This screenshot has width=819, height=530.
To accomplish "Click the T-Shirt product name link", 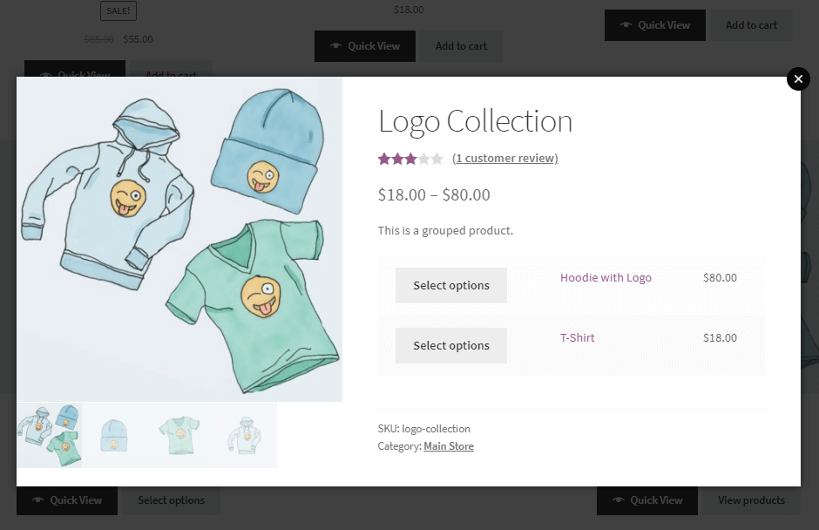I will (x=578, y=337).
